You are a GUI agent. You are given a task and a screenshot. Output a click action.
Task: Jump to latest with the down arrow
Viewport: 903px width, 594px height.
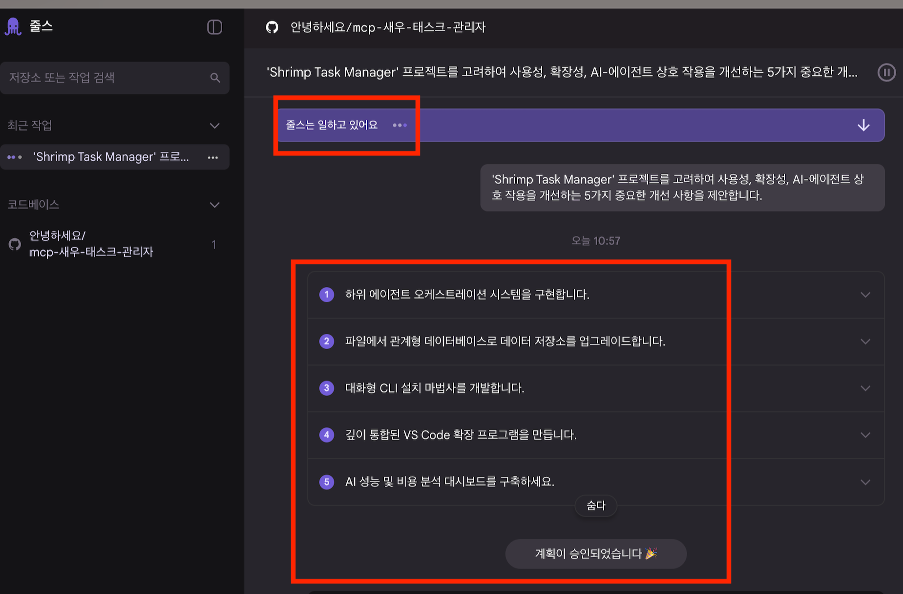863,126
